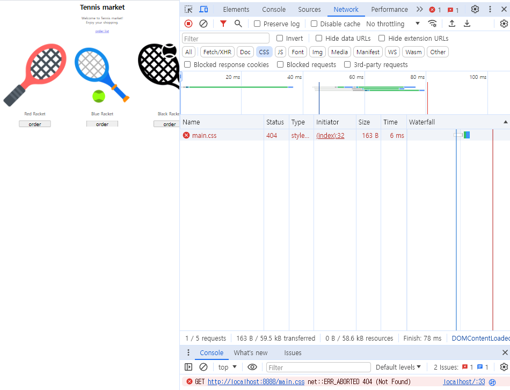
Task: Open the (index):32 initiator link
Action: click(330, 136)
